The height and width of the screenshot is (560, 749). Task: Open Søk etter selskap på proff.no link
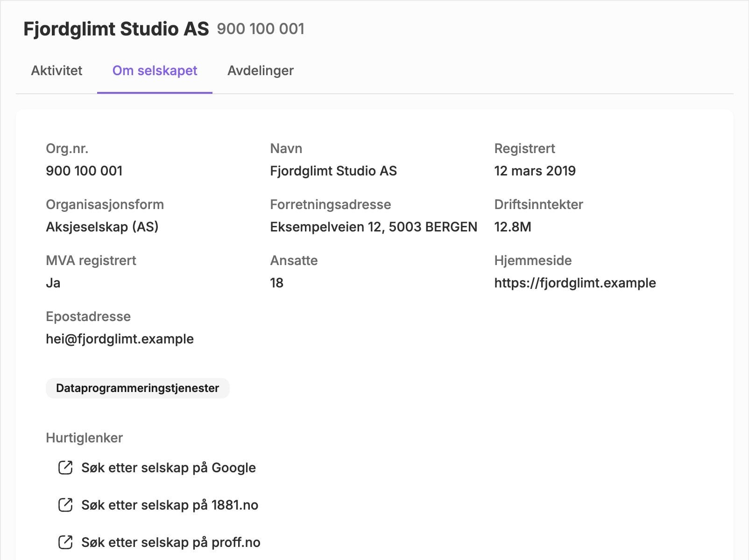click(x=171, y=542)
